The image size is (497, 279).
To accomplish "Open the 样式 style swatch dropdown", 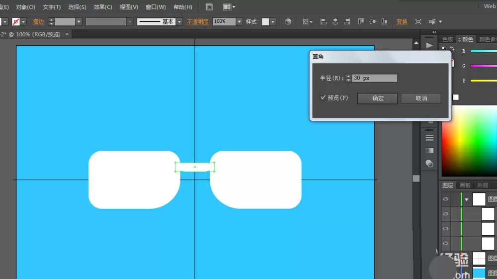I will (x=273, y=21).
